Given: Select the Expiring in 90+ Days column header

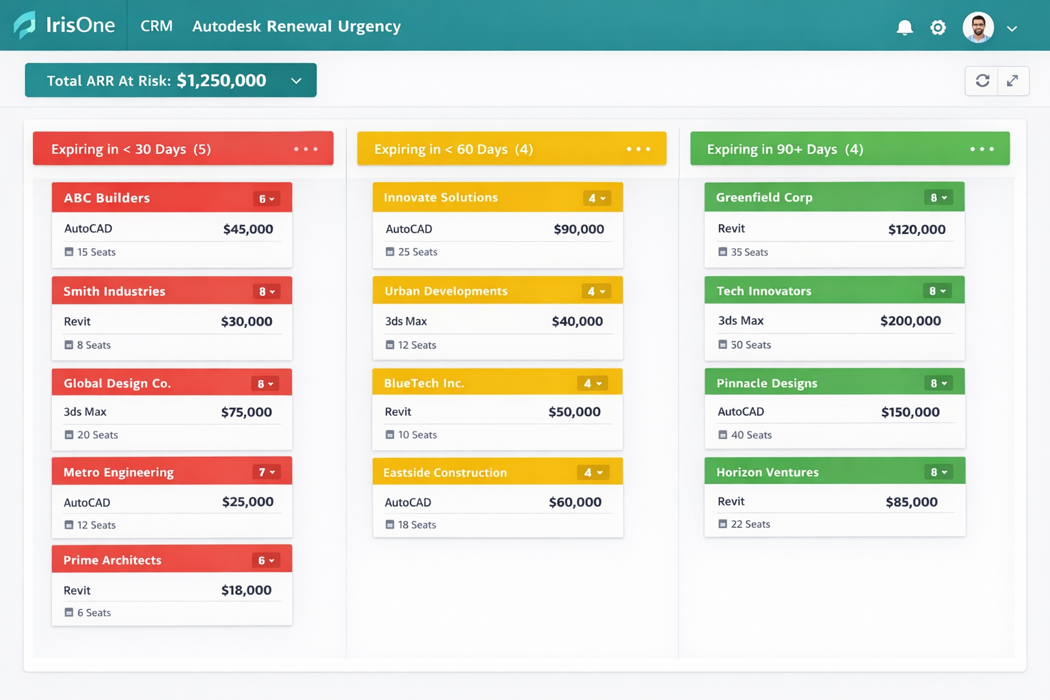Looking at the screenshot, I should [850, 148].
